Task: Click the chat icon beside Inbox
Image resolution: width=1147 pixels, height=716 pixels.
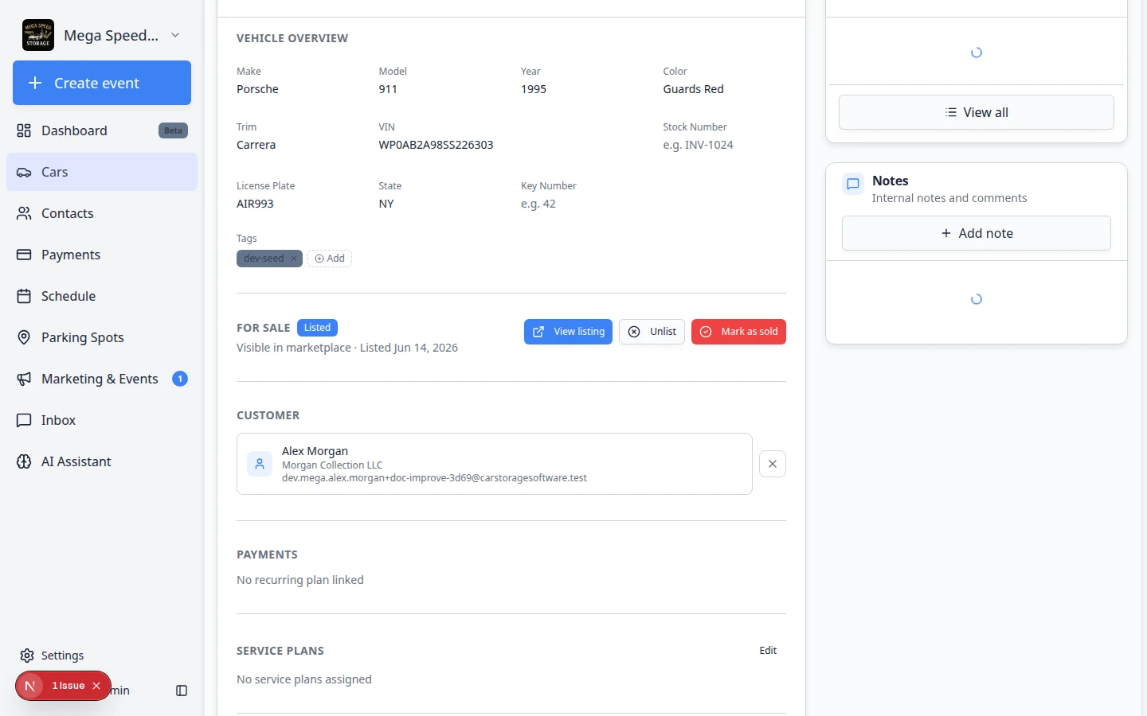Action: tap(24, 420)
